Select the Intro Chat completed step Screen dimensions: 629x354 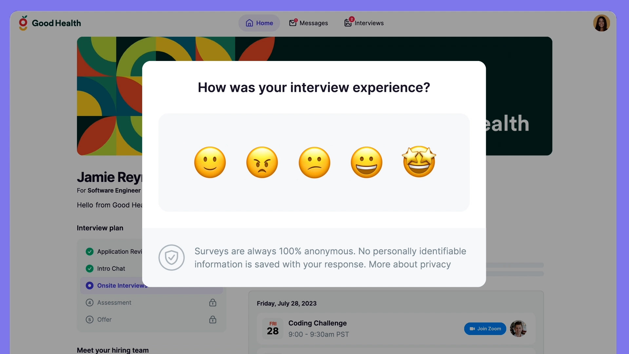[111, 268]
